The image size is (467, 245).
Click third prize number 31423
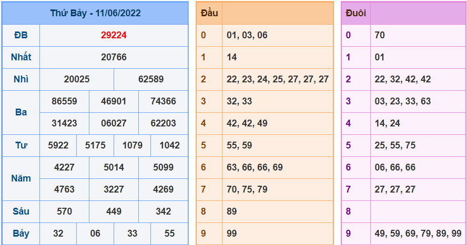click(x=64, y=123)
